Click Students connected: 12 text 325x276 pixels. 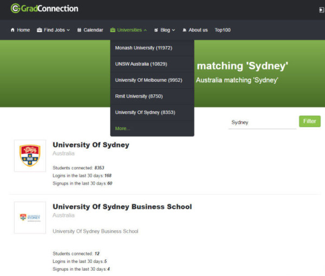point(76,254)
